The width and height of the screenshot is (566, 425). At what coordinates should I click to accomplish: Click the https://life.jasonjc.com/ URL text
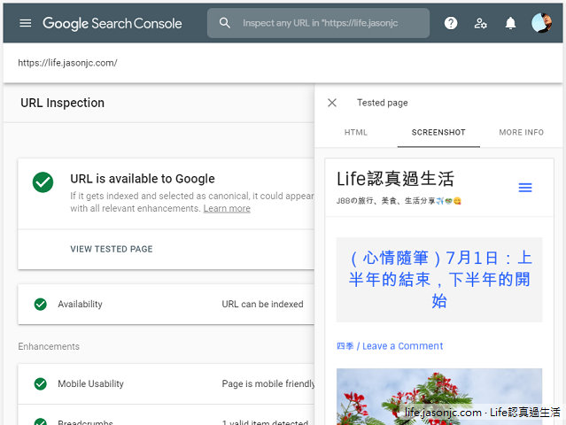coord(67,63)
